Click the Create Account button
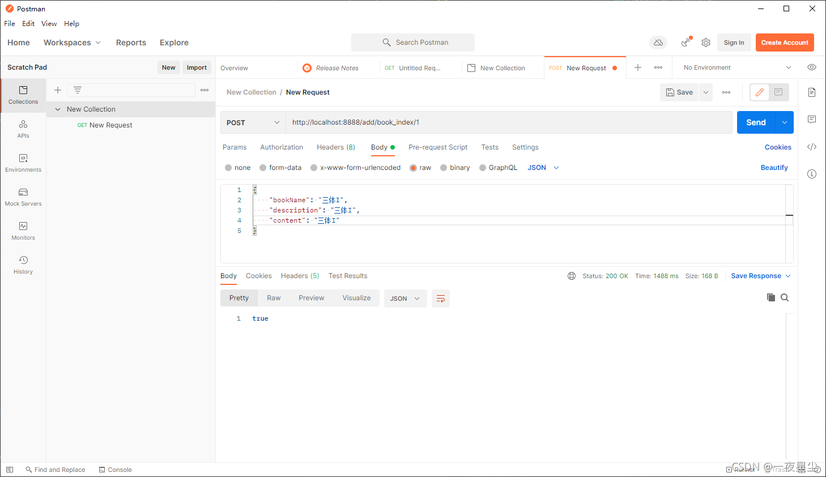 point(785,42)
